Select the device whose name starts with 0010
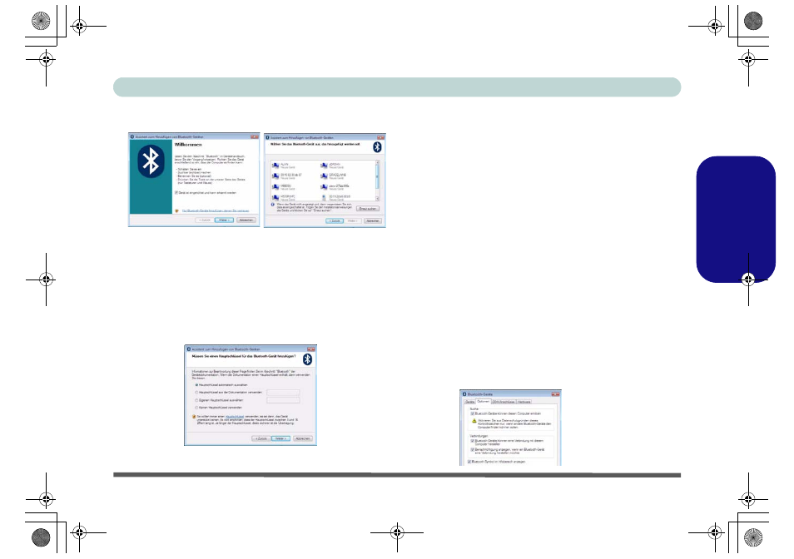The image size is (794, 559). [x=286, y=176]
